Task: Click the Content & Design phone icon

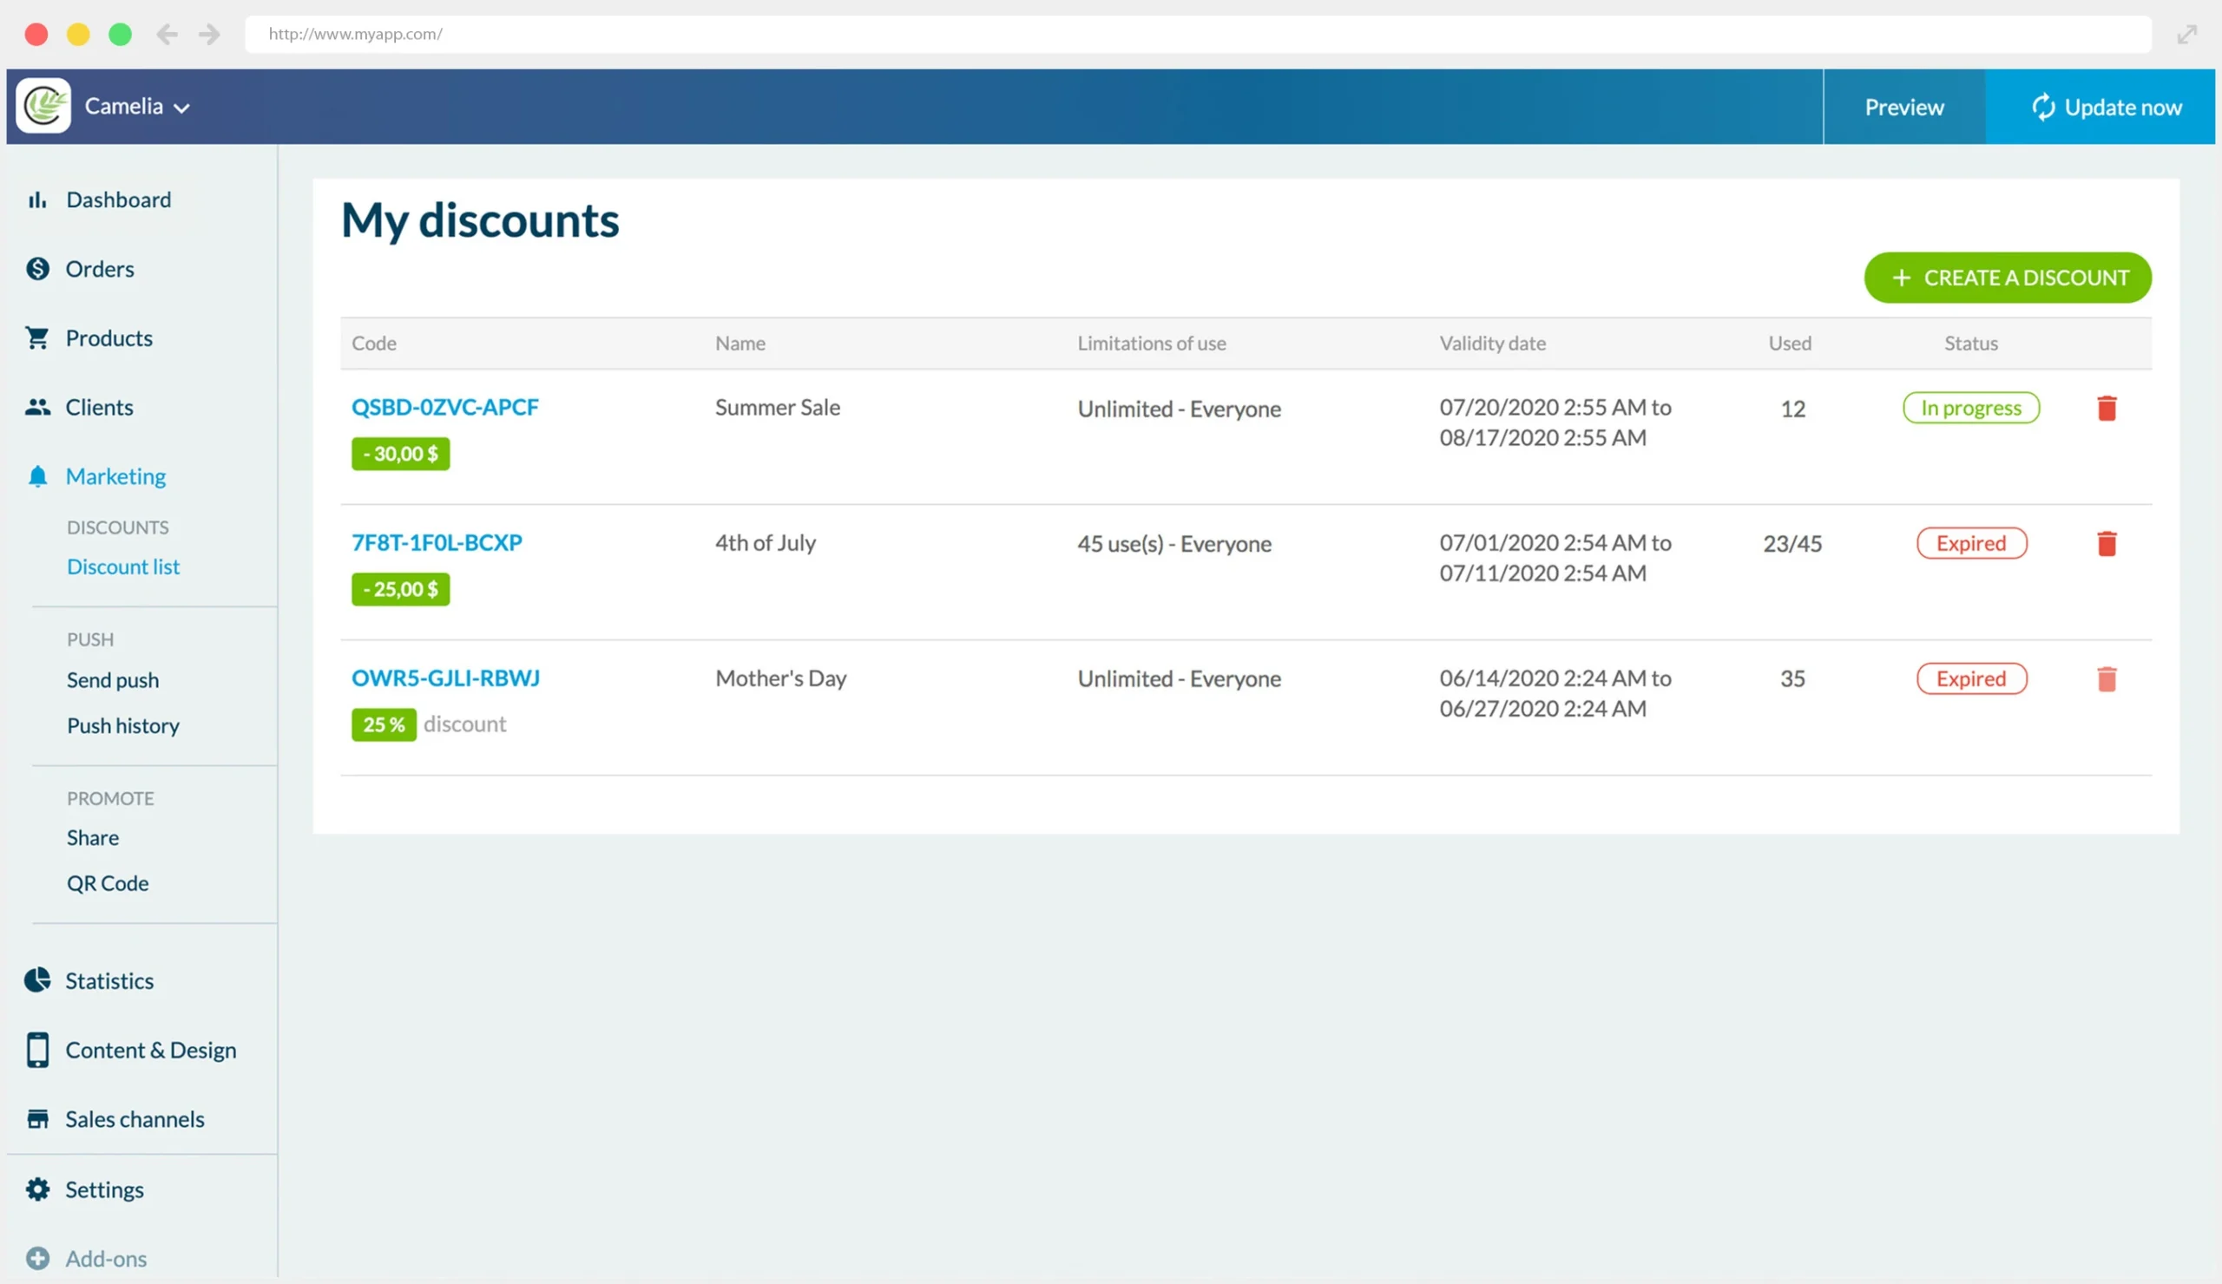Action: (x=39, y=1050)
